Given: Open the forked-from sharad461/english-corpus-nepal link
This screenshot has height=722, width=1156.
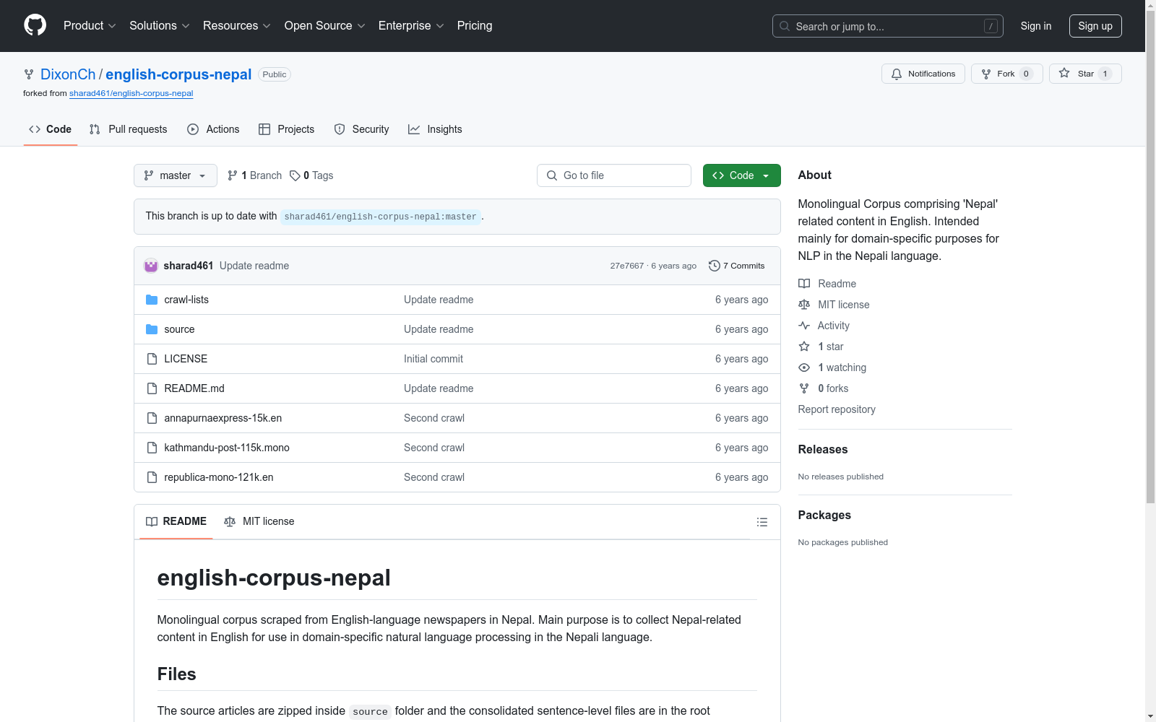Looking at the screenshot, I should click(x=131, y=93).
